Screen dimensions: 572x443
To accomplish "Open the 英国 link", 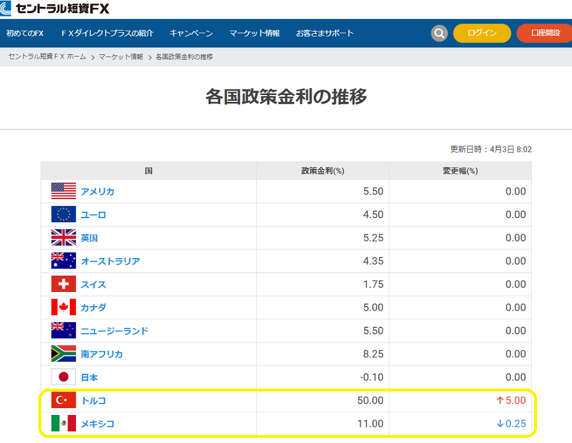I will pyautogui.click(x=89, y=238).
